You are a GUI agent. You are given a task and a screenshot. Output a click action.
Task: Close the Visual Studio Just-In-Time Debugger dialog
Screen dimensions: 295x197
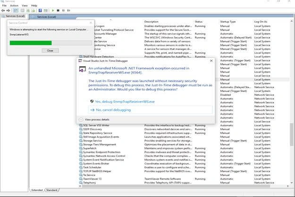coord(211,61)
